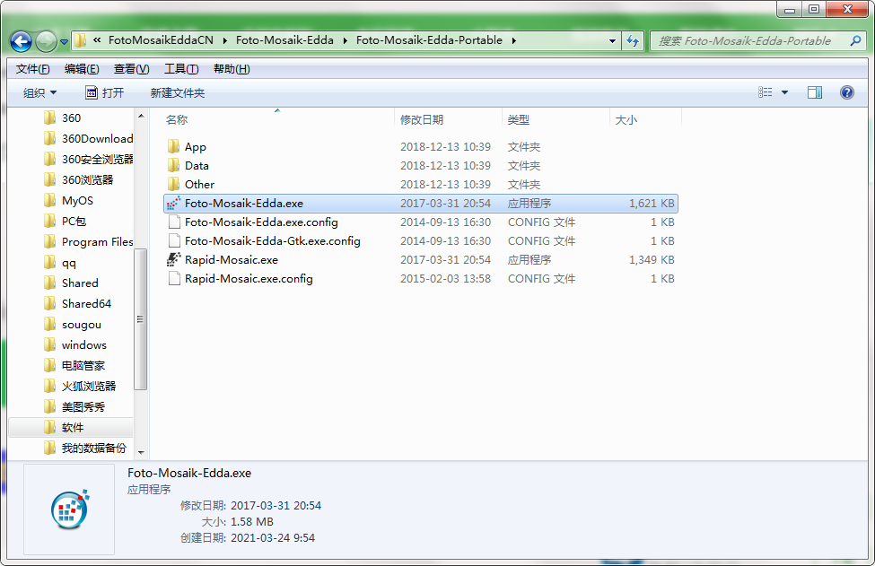This screenshot has width=875, height=566.
Task: Select 360Download folder in tree
Action: [88, 138]
